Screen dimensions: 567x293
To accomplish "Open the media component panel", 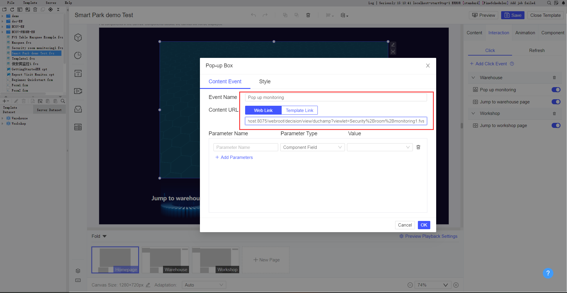I will coord(78,91).
